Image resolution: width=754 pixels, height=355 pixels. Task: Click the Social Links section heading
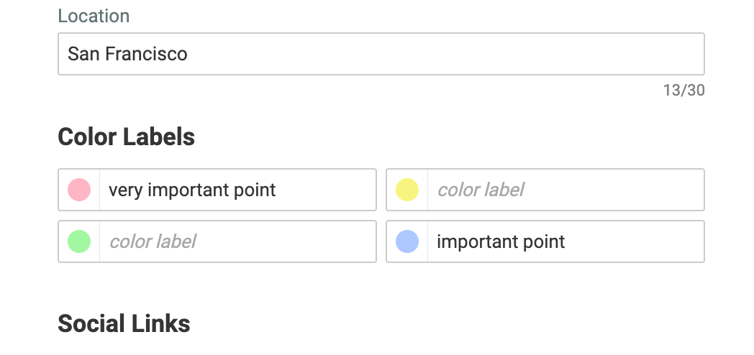124,323
